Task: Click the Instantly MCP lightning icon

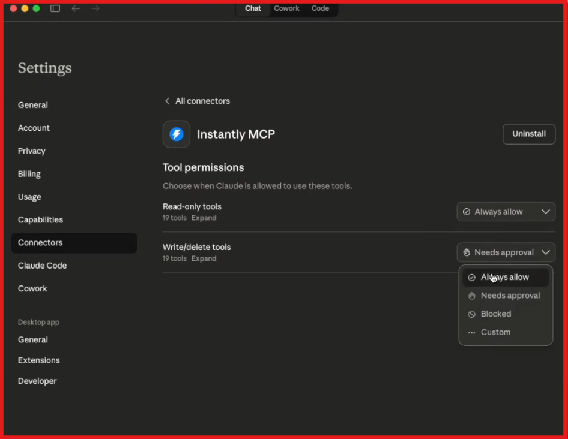Action: pos(177,134)
